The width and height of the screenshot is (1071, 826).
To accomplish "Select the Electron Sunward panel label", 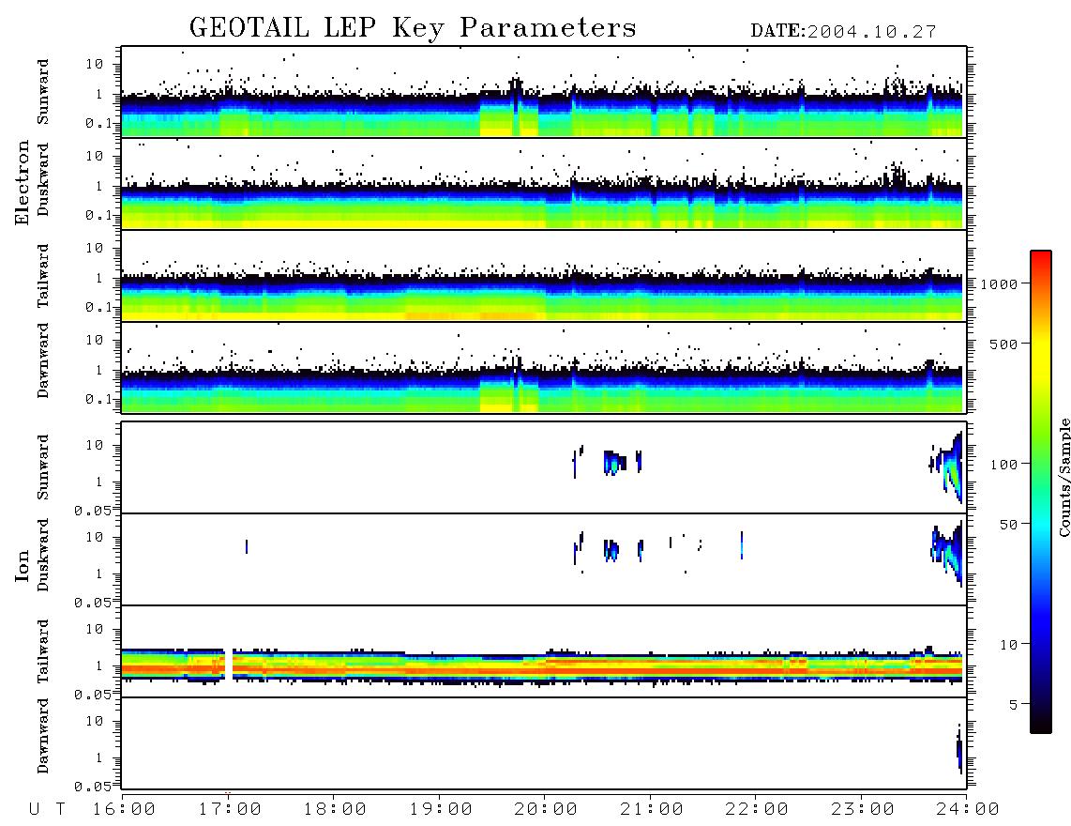I will (43, 92).
